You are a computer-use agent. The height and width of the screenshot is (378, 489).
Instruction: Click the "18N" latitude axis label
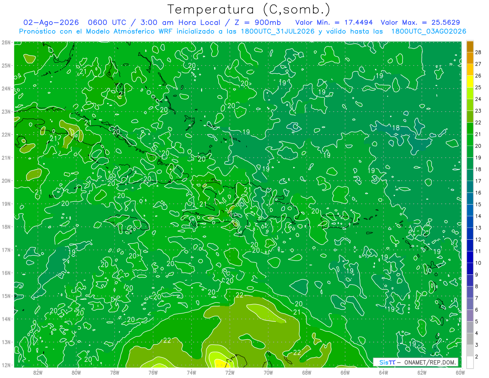point(6,227)
